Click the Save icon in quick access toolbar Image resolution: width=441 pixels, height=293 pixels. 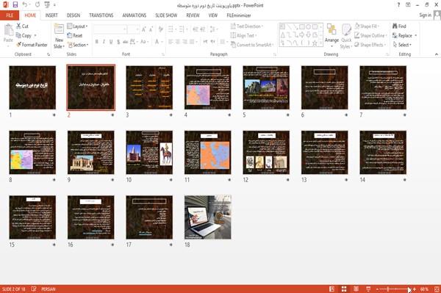pyautogui.click(x=15, y=4)
